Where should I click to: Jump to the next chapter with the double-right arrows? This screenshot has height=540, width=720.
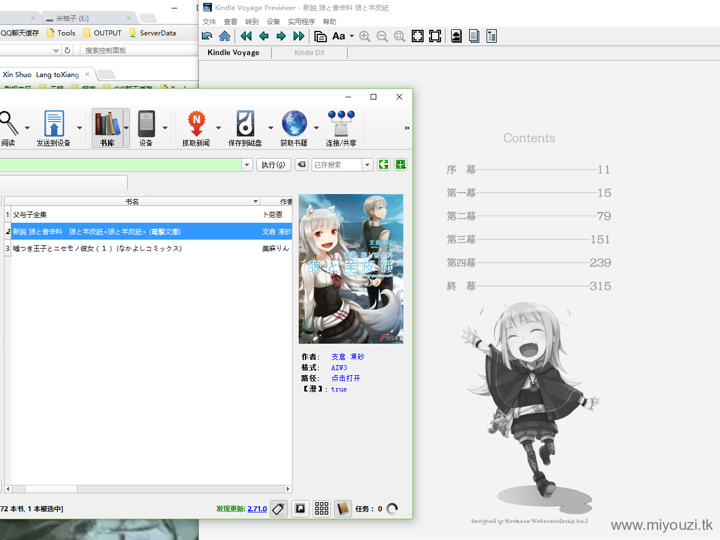299,36
